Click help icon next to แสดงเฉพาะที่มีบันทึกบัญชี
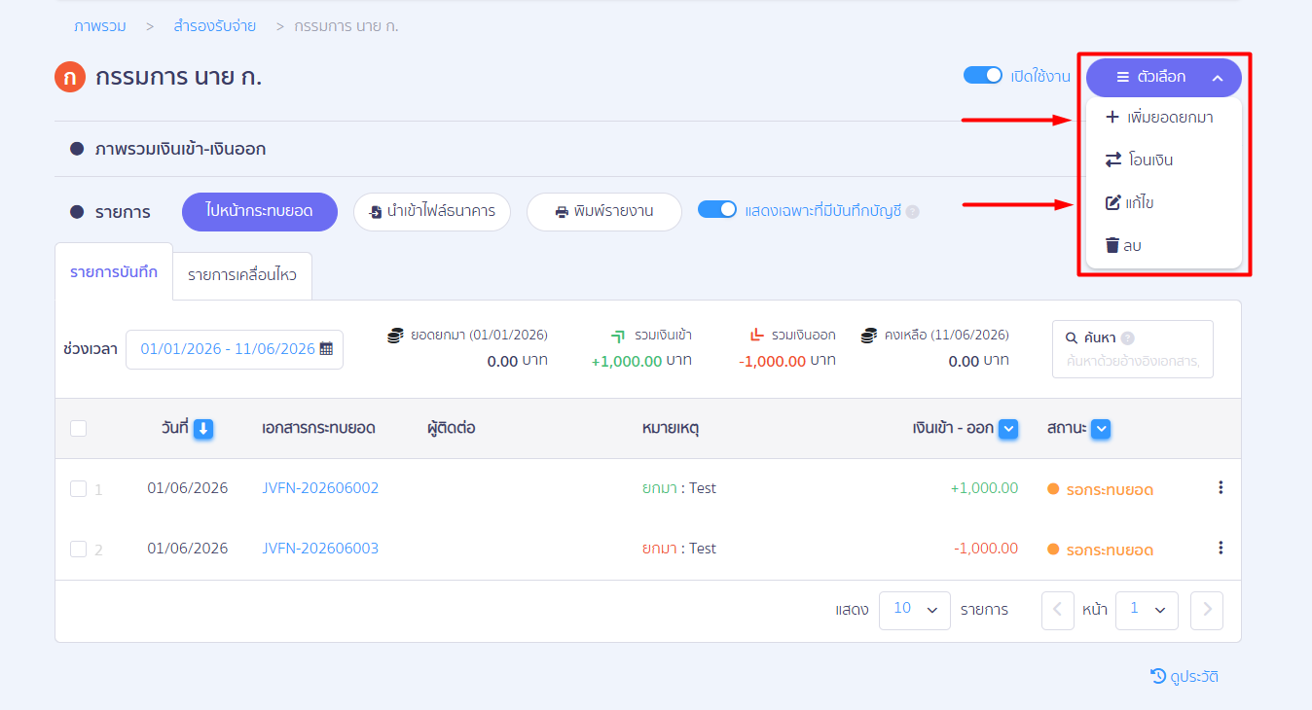The image size is (1312, 710). (912, 211)
